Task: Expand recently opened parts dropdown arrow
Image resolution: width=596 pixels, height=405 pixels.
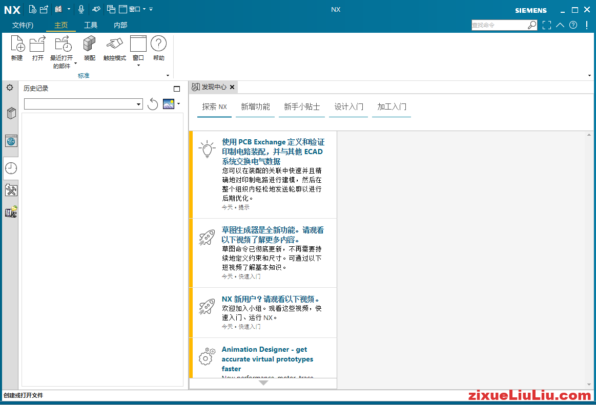Action: pyautogui.click(x=75, y=63)
